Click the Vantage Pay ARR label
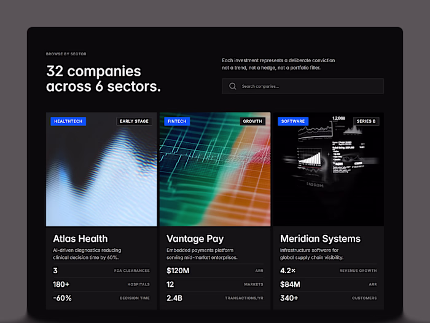The height and width of the screenshot is (323, 430). 259,271
